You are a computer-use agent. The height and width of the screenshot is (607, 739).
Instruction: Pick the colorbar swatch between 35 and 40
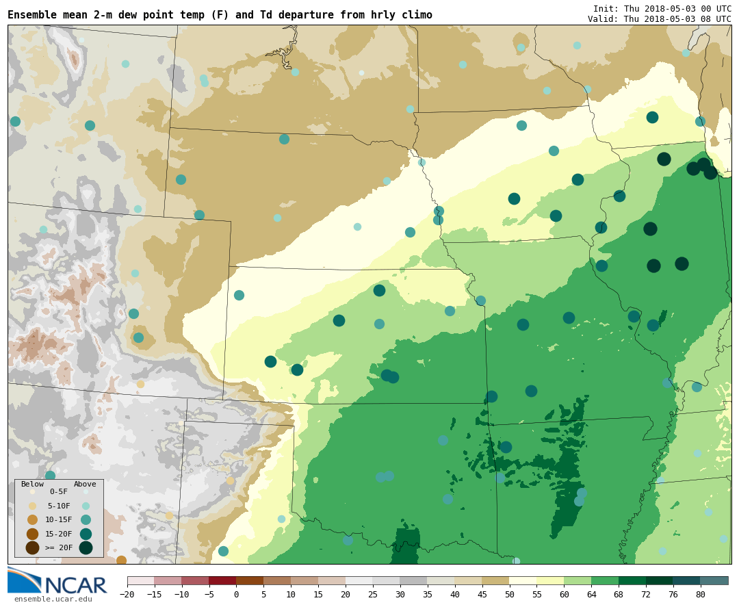point(441,580)
